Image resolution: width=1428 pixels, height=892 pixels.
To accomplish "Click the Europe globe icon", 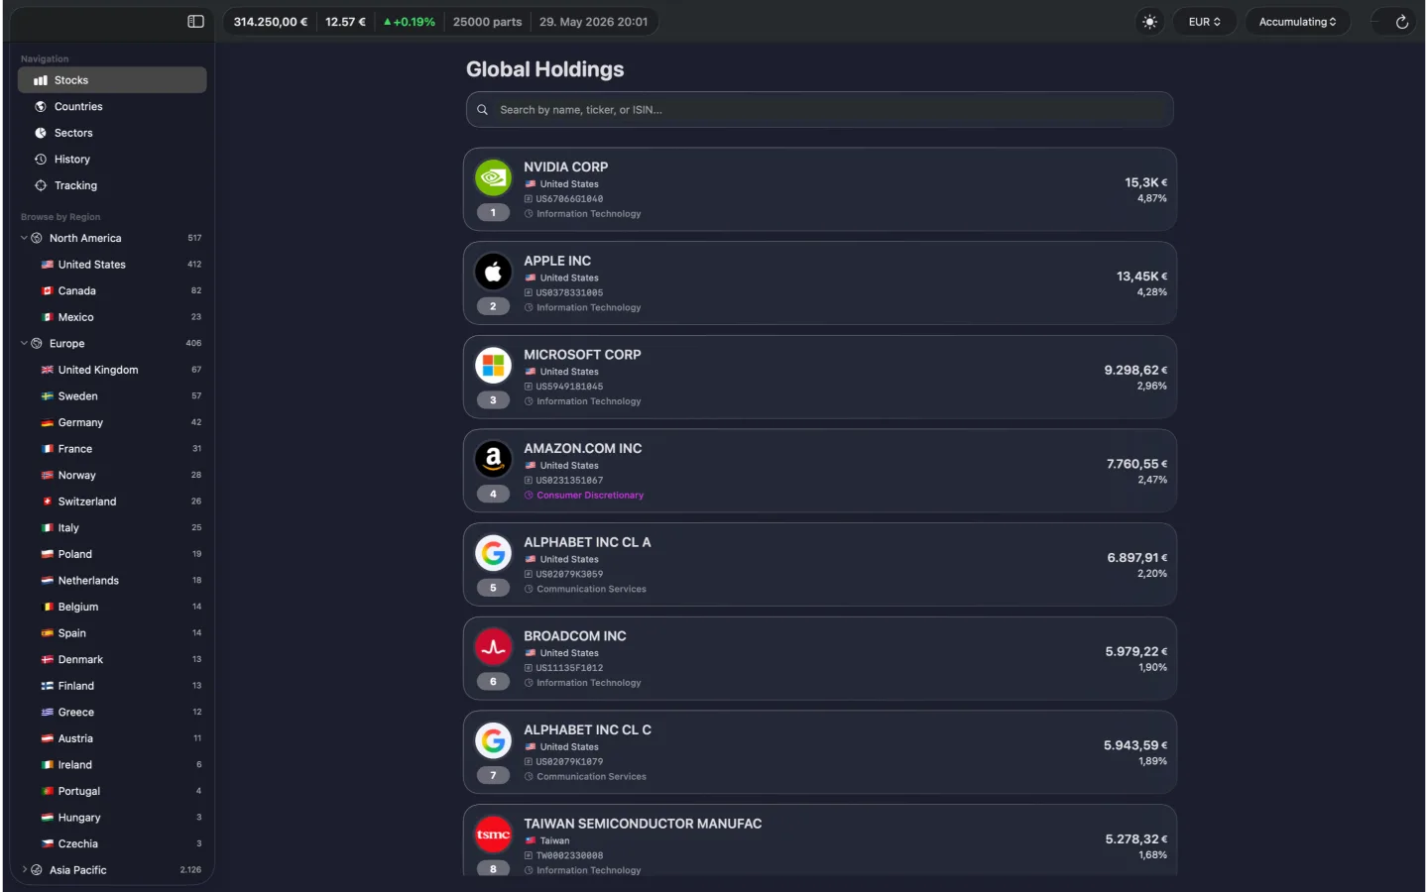I will [37, 343].
